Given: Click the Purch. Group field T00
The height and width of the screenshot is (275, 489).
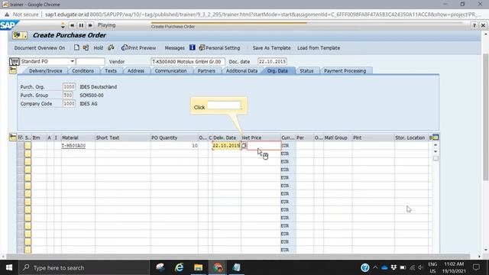Looking at the screenshot, I should [x=68, y=95].
